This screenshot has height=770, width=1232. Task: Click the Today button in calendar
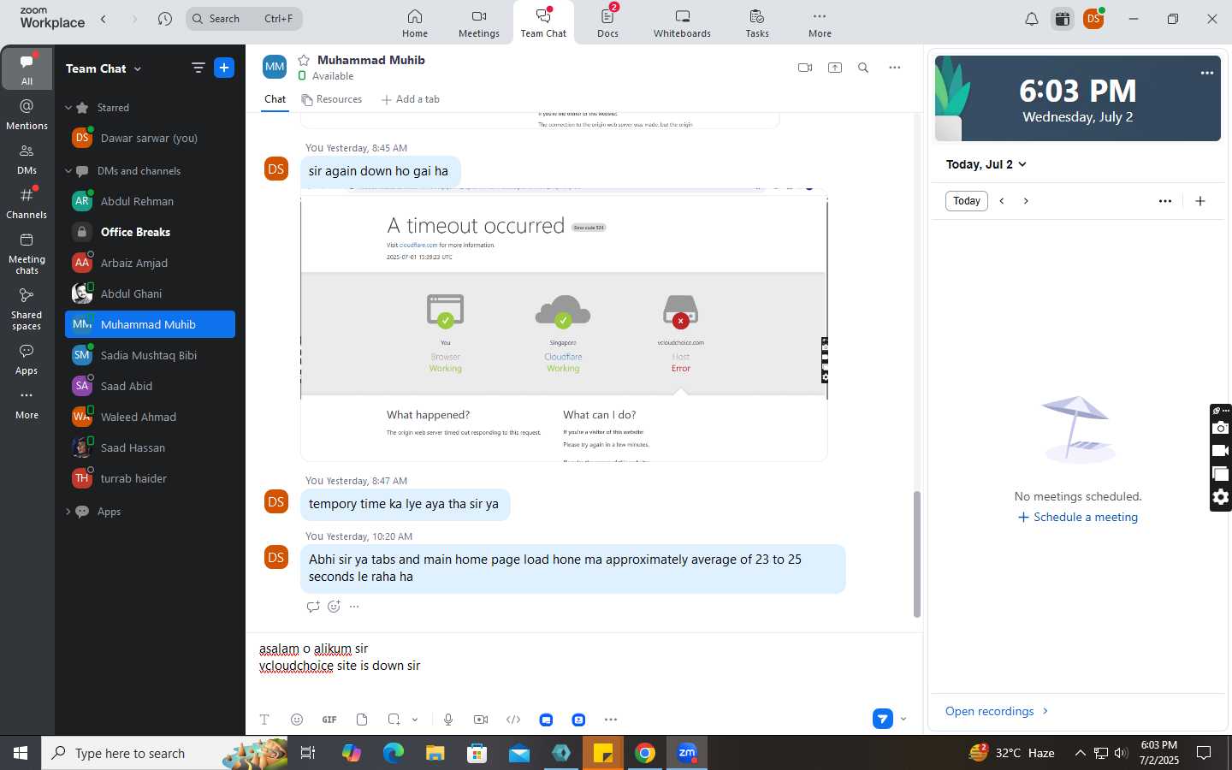967,201
